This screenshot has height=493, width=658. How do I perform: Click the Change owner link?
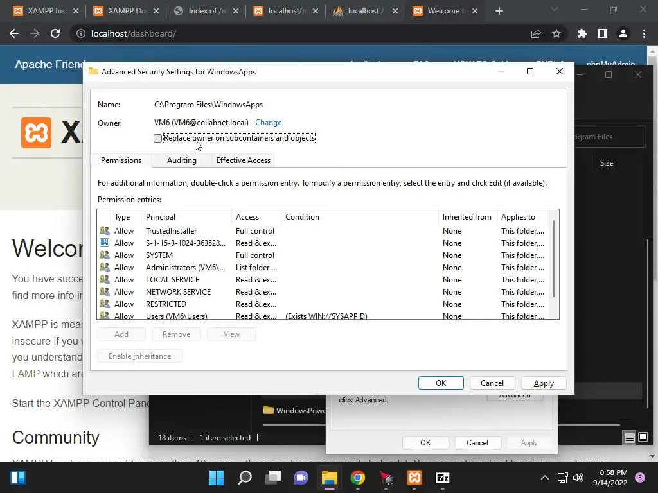coord(268,123)
